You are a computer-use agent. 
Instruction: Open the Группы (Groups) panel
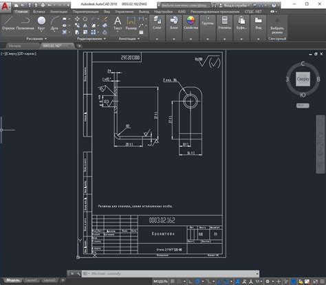(208, 21)
